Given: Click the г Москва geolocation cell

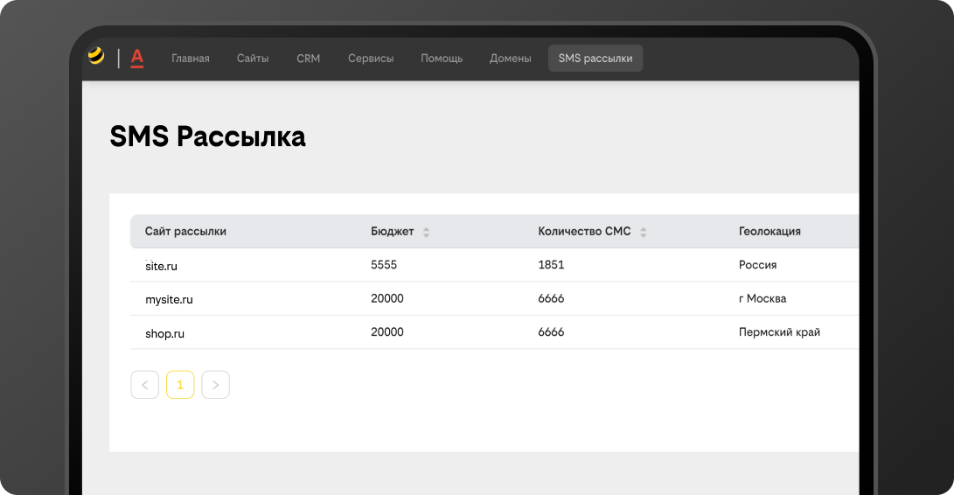Looking at the screenshot, I should click(x=763, y=298).
